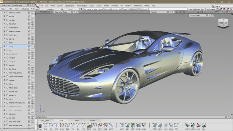This screenshot has width=233, height=131.
Task: Expand the FRONT INTAKE PLATE layer
Action: point(4,103)
